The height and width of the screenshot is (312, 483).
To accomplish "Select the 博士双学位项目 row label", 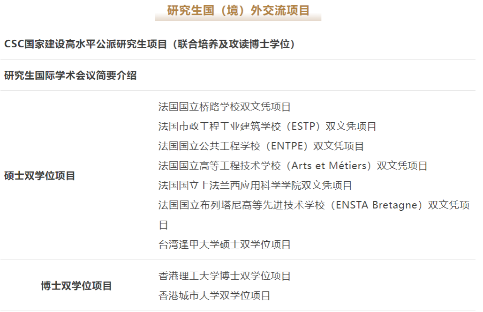I will tap(76, 286).
